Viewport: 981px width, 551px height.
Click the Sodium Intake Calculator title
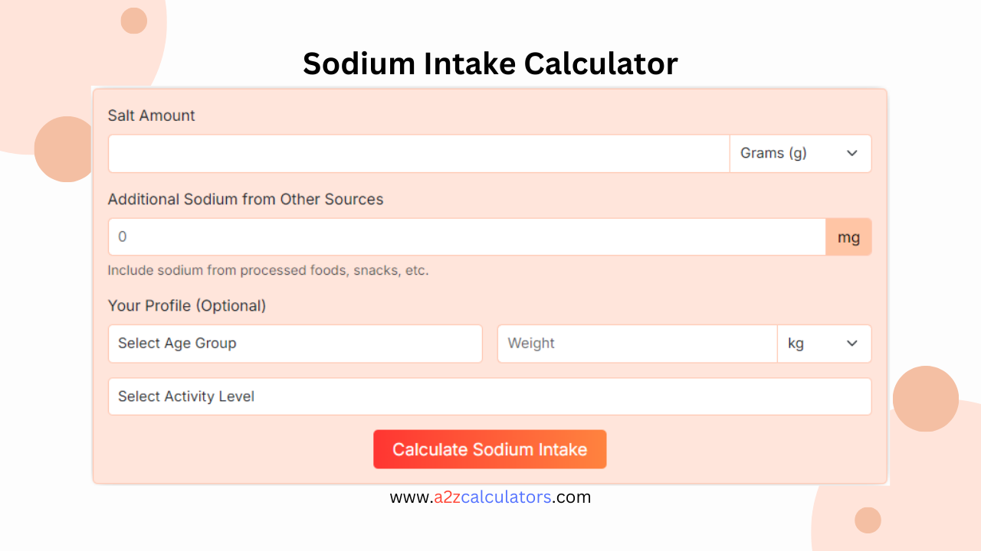click(490, 64)
